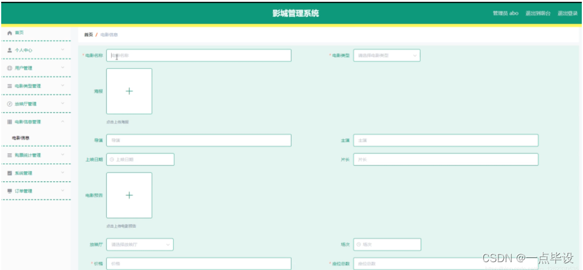Click the 放映厅管理 compass icon

point(10,104)
